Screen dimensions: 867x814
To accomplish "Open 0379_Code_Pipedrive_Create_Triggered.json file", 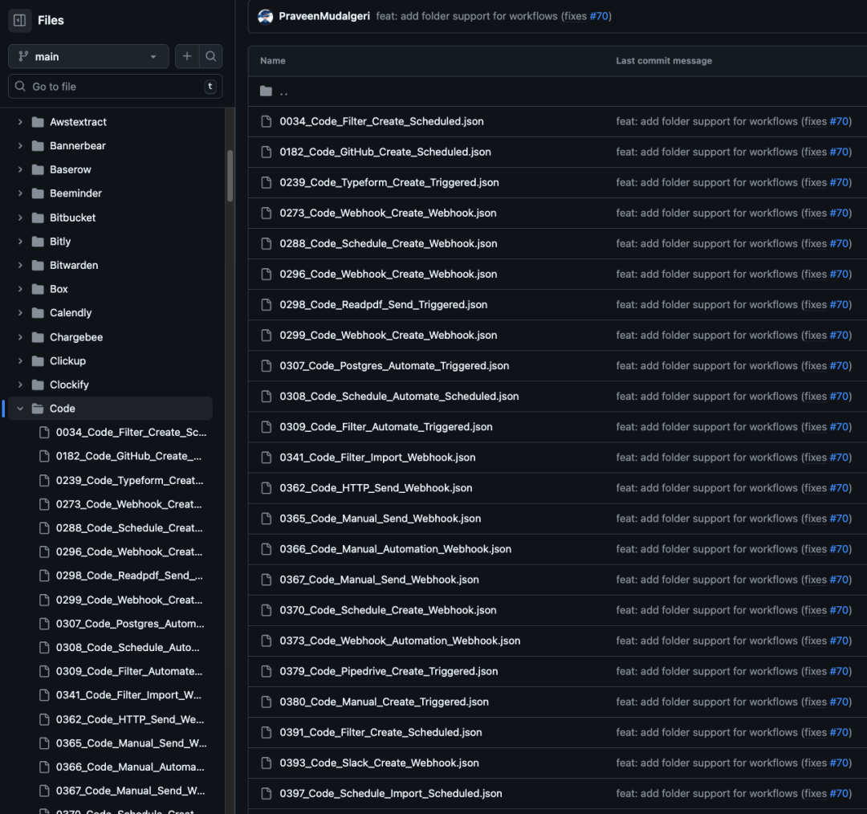I will [389, 671].
